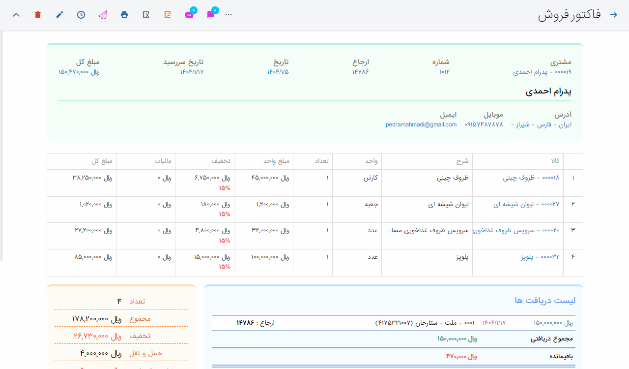This screenshot has width=629, height=369.
Task: Open the clock history icon
Action: (81, 15)
